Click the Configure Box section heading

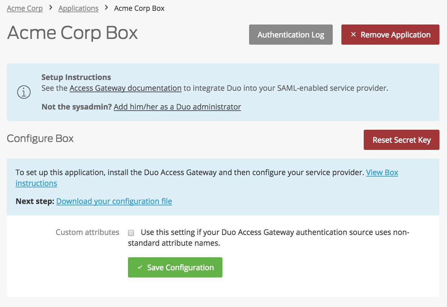pos(40,138)
